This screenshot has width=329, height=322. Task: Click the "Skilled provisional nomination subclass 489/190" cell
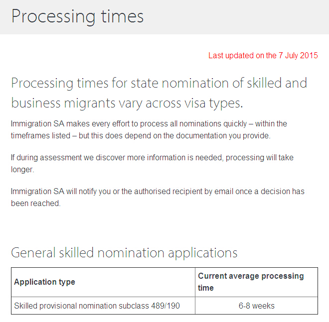click(97, 306)
